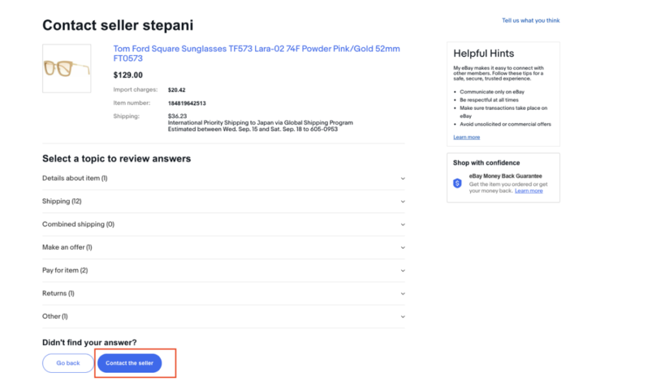
Task: Expand the Details about item chevron
Action: 403,179
